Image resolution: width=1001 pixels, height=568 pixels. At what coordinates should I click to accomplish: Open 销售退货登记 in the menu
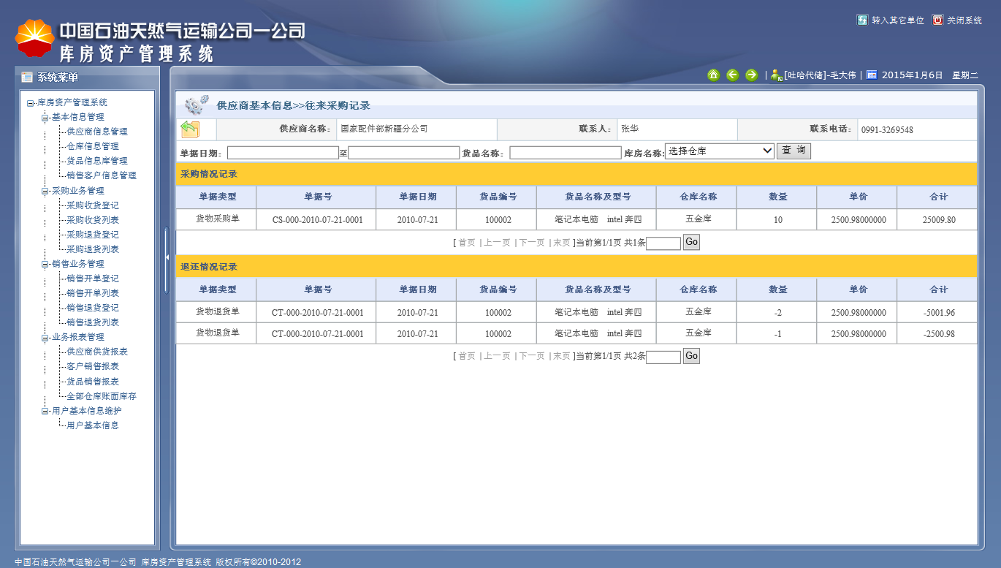coord(93,308)
